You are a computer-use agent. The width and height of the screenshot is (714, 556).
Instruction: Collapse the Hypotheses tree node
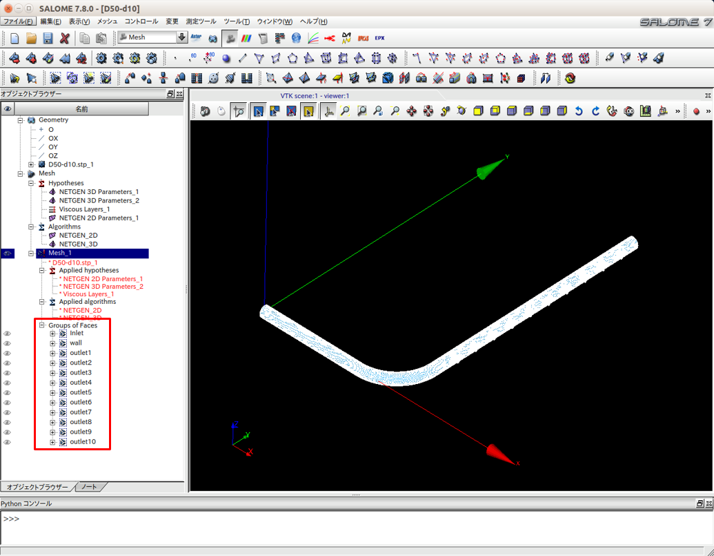coord(31,183)
